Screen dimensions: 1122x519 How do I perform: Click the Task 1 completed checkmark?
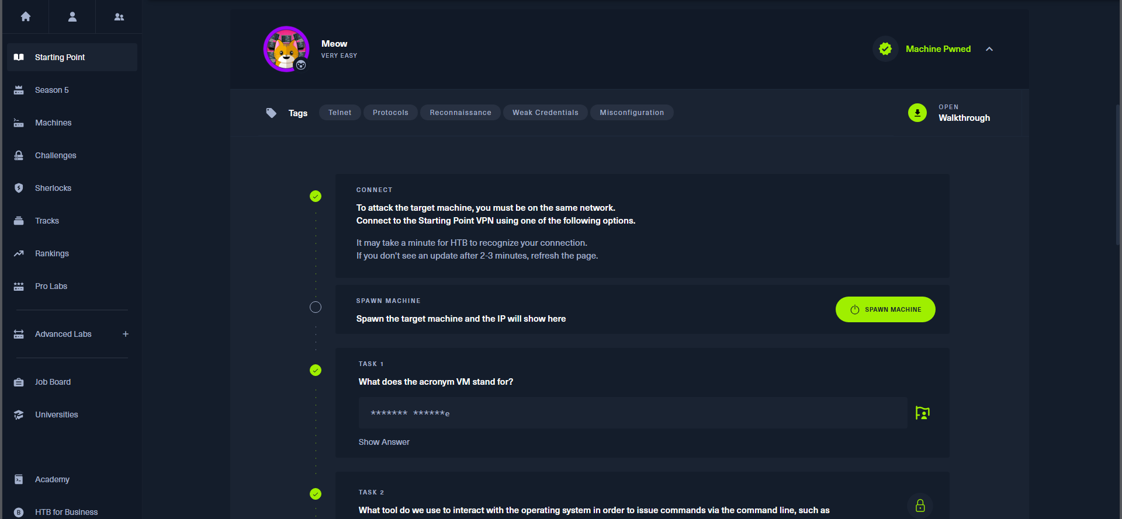pyautogui.click(x=316, y=370)
